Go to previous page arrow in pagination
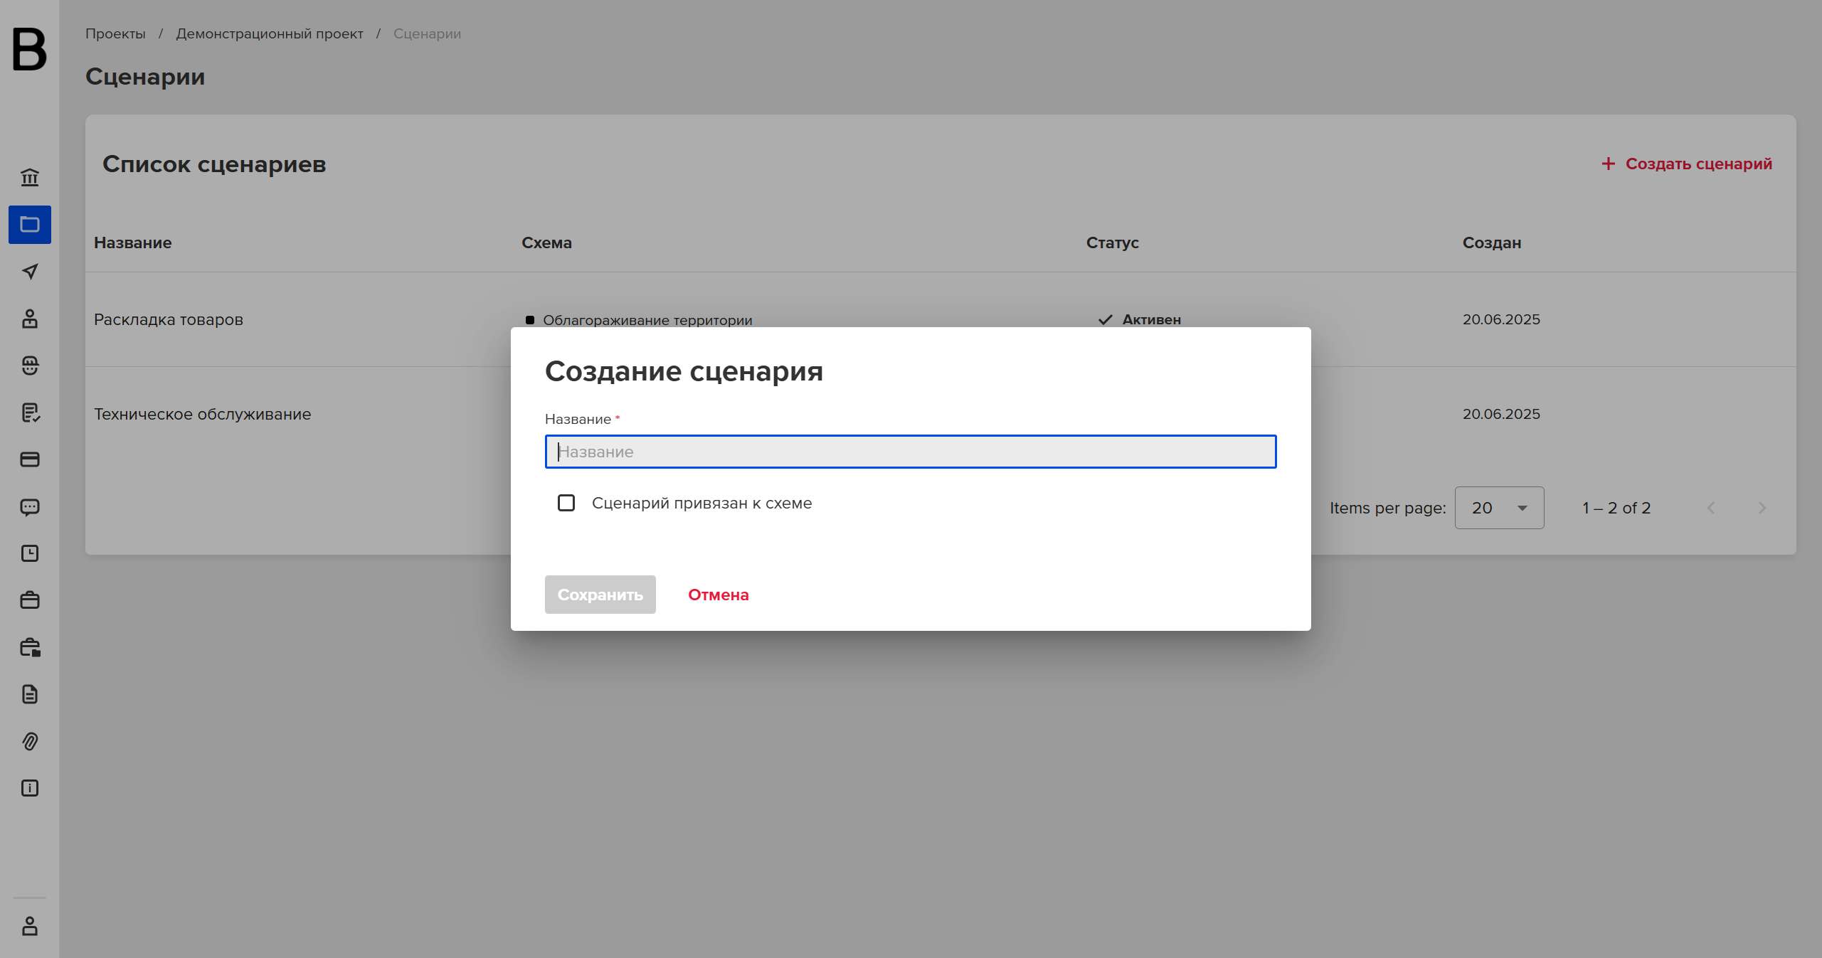 (x=1711, y=508)
